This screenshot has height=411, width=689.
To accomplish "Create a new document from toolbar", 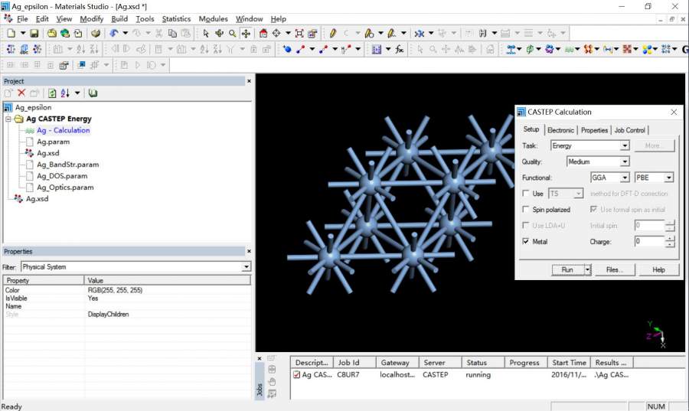I will [11, 34].
